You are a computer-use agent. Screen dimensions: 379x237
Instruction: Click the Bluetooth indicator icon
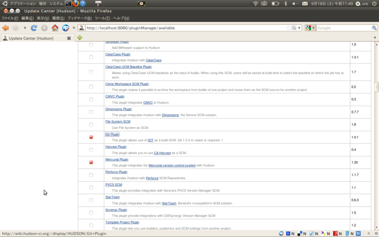(286, 4)
